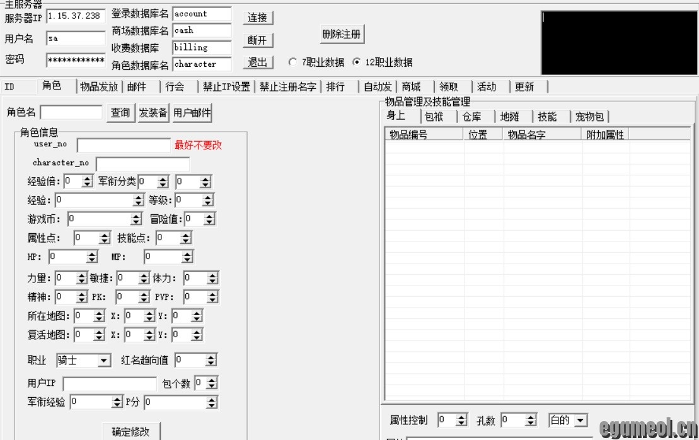The height and width of the screenshot is (440, 699).
Task: Open the 职业 dropdown showing 骑士
Action: 102,360
